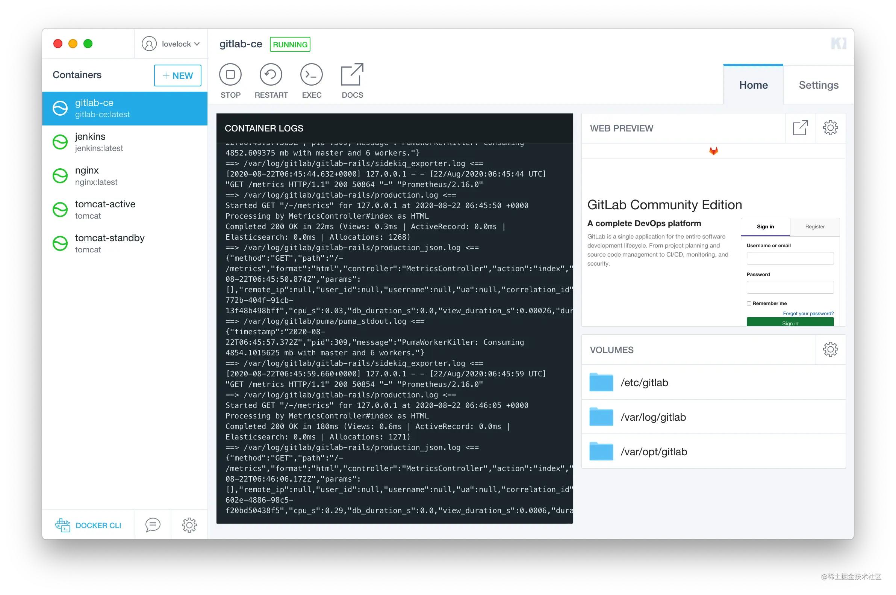Restart the gitlab-ce container
This screenshot has width=896, height=595.
coord(271,74)
